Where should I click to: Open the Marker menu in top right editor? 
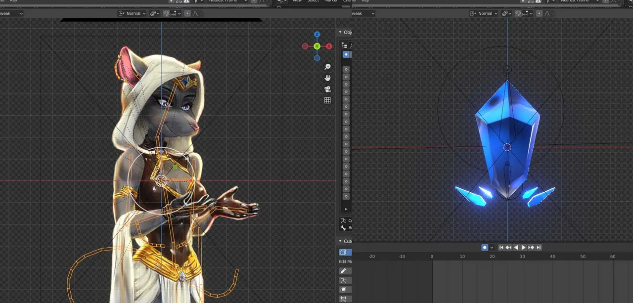coord(330,1)
